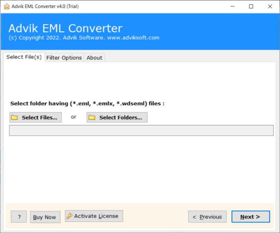Go to the About tab
The width and height of the screenshot is (280, 233).
point(94,58)
